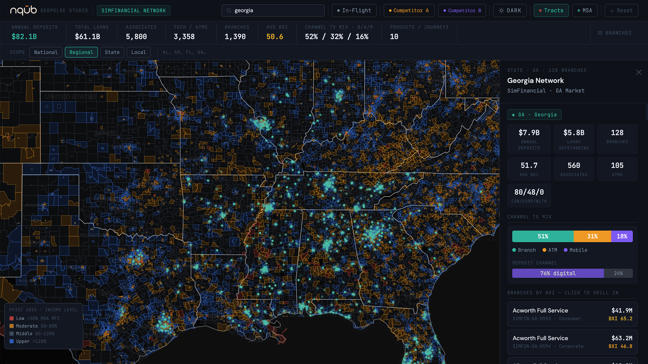The width and height of the screenshot is (648, 364).
Task: Click the 560 Associates tile
Action: point(574,169)
